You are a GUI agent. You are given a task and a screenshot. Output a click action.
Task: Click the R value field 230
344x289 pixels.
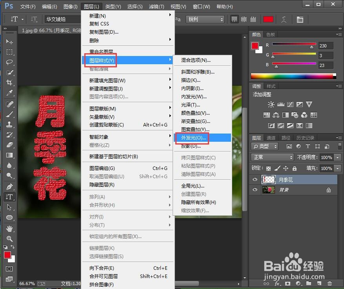326,45
